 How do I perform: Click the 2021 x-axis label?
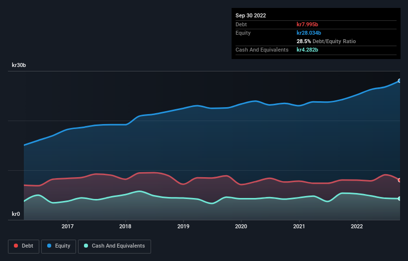299,226
